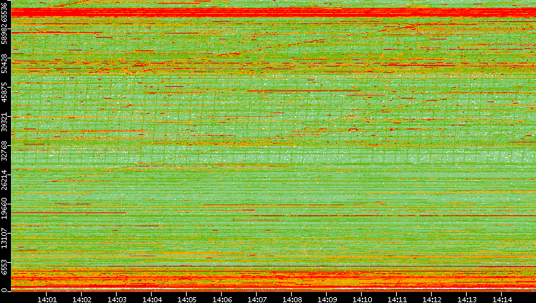Click the 14:02 time axis label
The height and width of the screenshot is (303, 536).
tap(82, 299)
